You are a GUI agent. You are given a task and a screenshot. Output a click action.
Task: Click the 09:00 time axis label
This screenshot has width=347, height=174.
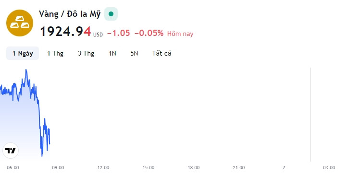pyautogui.click(x=58, y=168)
